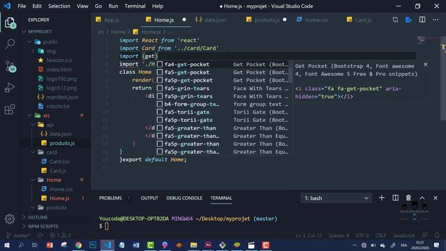Switch to the data.json tab
The height and width of the screenshot is (251, 446).
tap(215, 20)
